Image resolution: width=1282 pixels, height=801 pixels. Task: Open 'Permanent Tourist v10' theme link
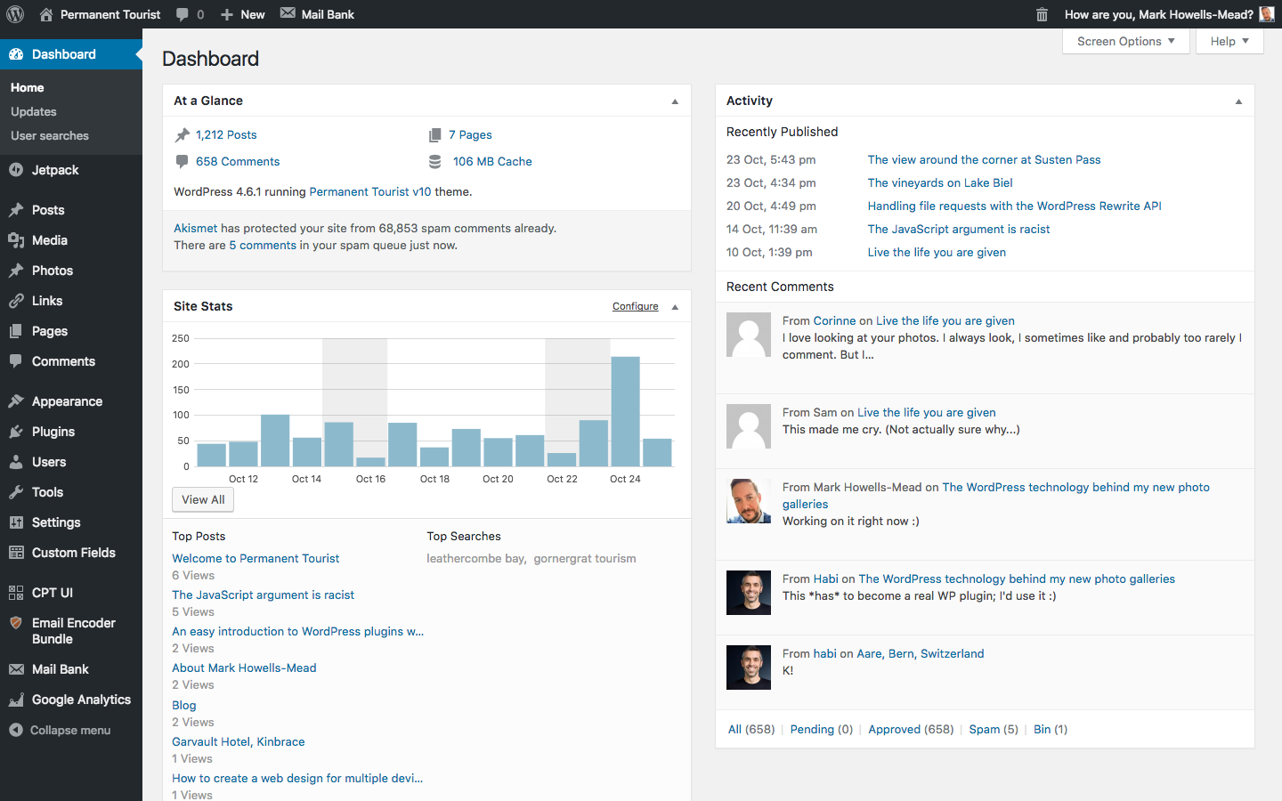point(370,191)
